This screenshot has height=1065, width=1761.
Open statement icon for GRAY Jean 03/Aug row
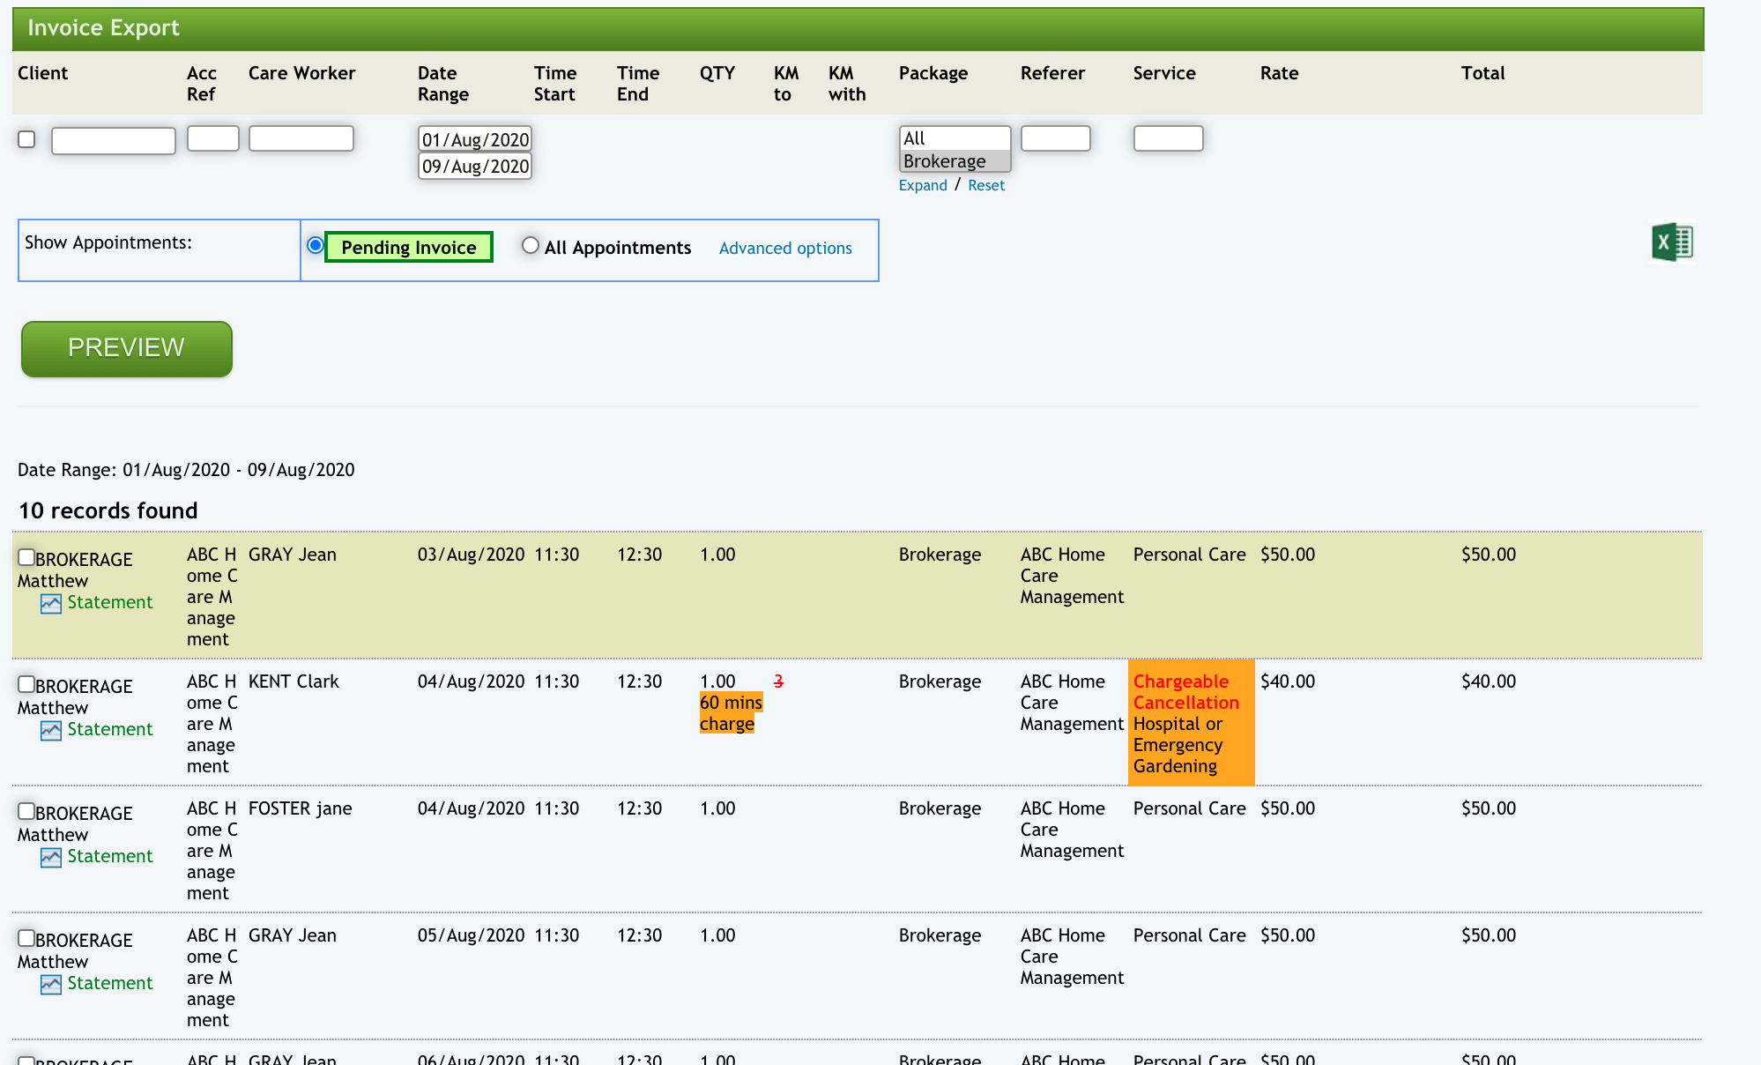[51, 604]
